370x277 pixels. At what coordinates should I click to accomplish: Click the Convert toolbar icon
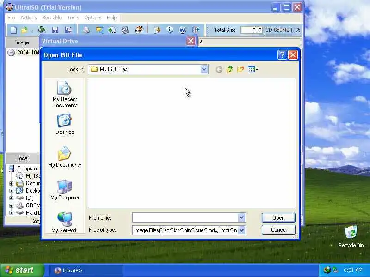pos(99,30)
